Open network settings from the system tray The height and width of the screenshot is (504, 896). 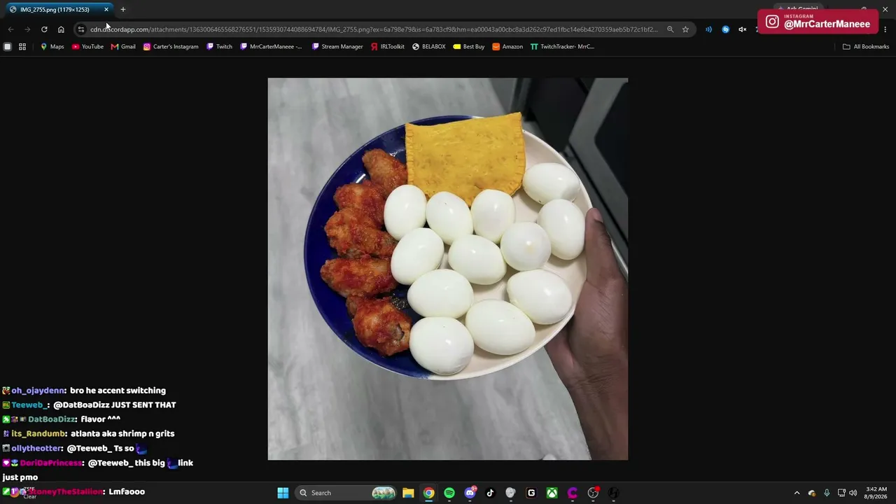841,493
